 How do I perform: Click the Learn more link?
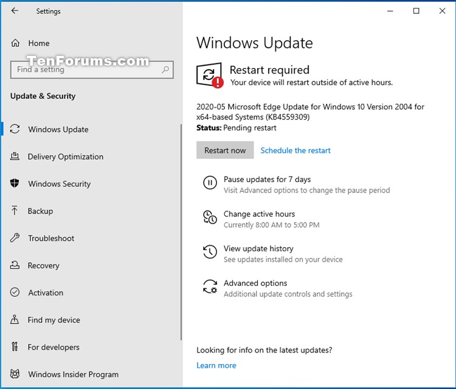click(x=216, y=365)
